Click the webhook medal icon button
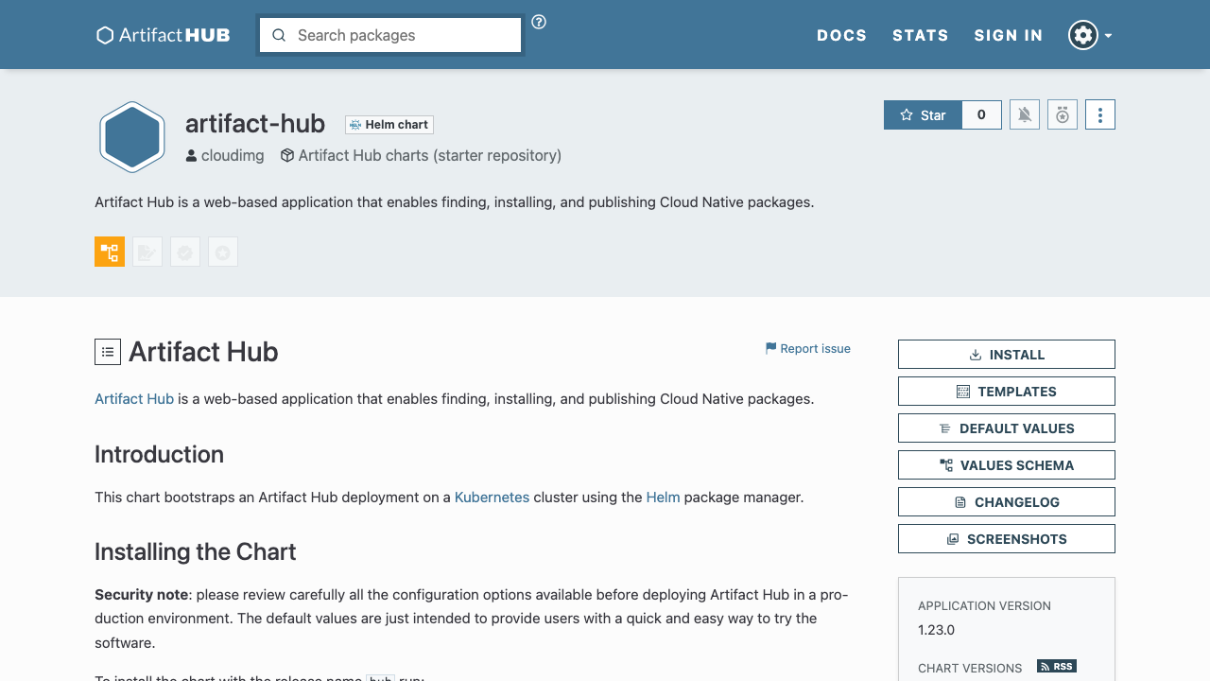Screen dimensions: 1210x681 [x=1063, y=114]
